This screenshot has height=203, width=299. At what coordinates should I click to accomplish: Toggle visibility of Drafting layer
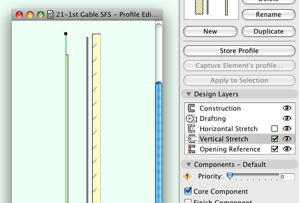click(287, 118)
